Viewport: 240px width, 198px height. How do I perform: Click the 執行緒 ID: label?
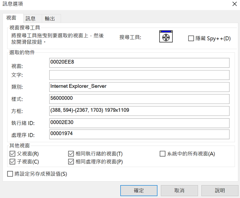click(23, 123)
